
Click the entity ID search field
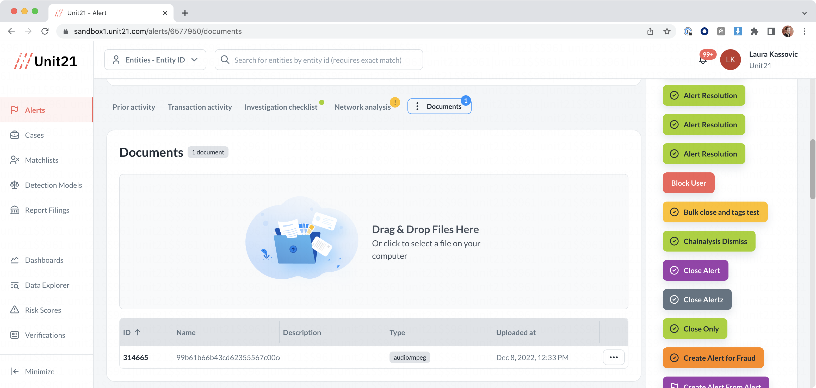(x=318, y=60)
